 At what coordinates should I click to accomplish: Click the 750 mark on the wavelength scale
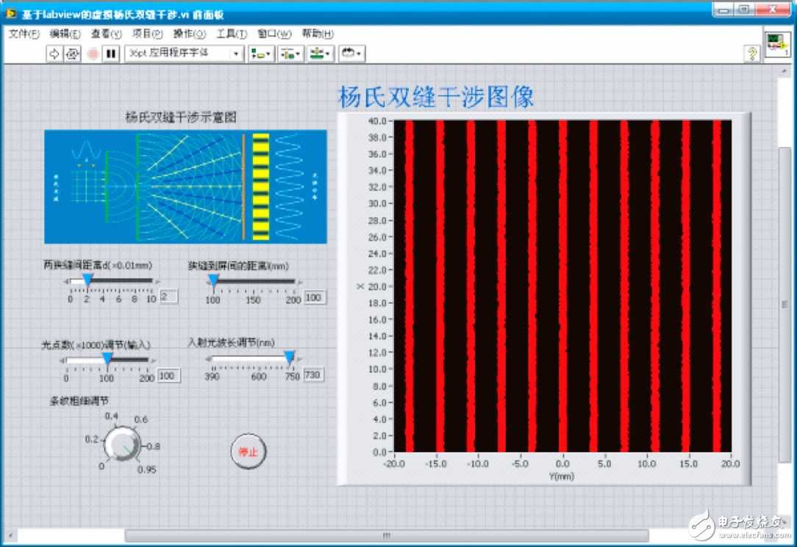[293, 377]
